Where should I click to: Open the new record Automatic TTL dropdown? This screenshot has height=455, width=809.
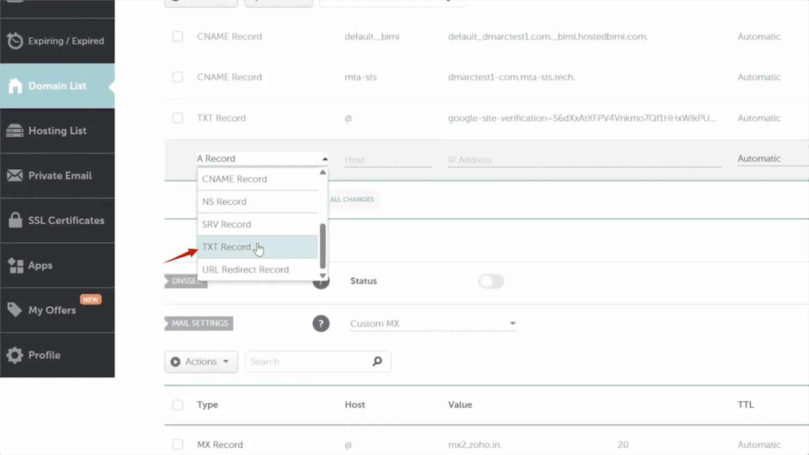773,158
